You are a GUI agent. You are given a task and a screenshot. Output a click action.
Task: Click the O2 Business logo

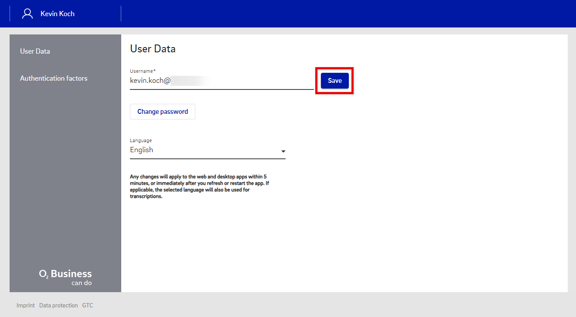[65, 274]
